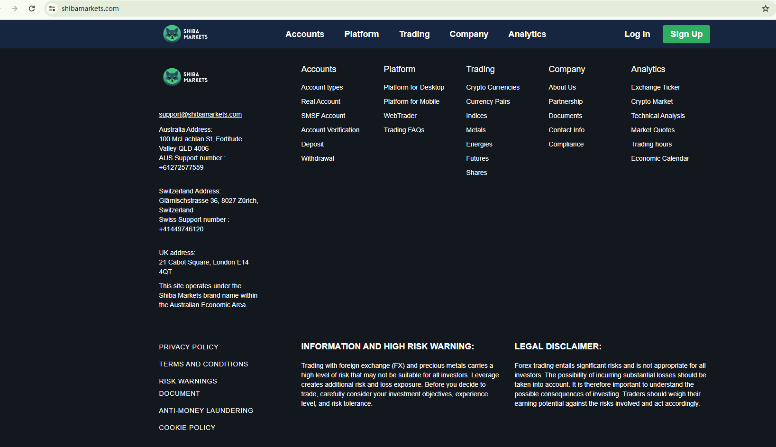Screen dimensions: 776x447
Task: Go to Platform for Desktop link
Action: pyautogui.click(x=413, y=87)
